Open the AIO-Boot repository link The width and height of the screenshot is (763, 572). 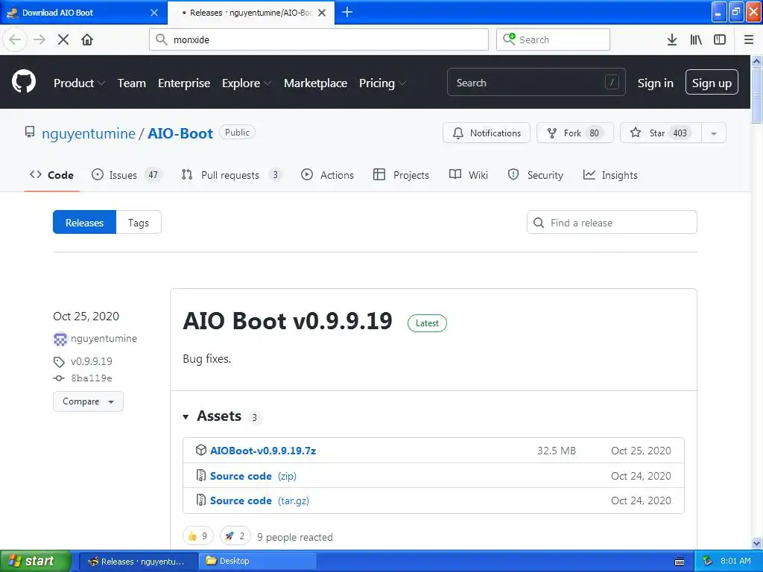tap(180, 133)
